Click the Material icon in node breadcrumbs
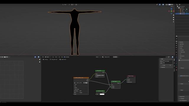 60,59
